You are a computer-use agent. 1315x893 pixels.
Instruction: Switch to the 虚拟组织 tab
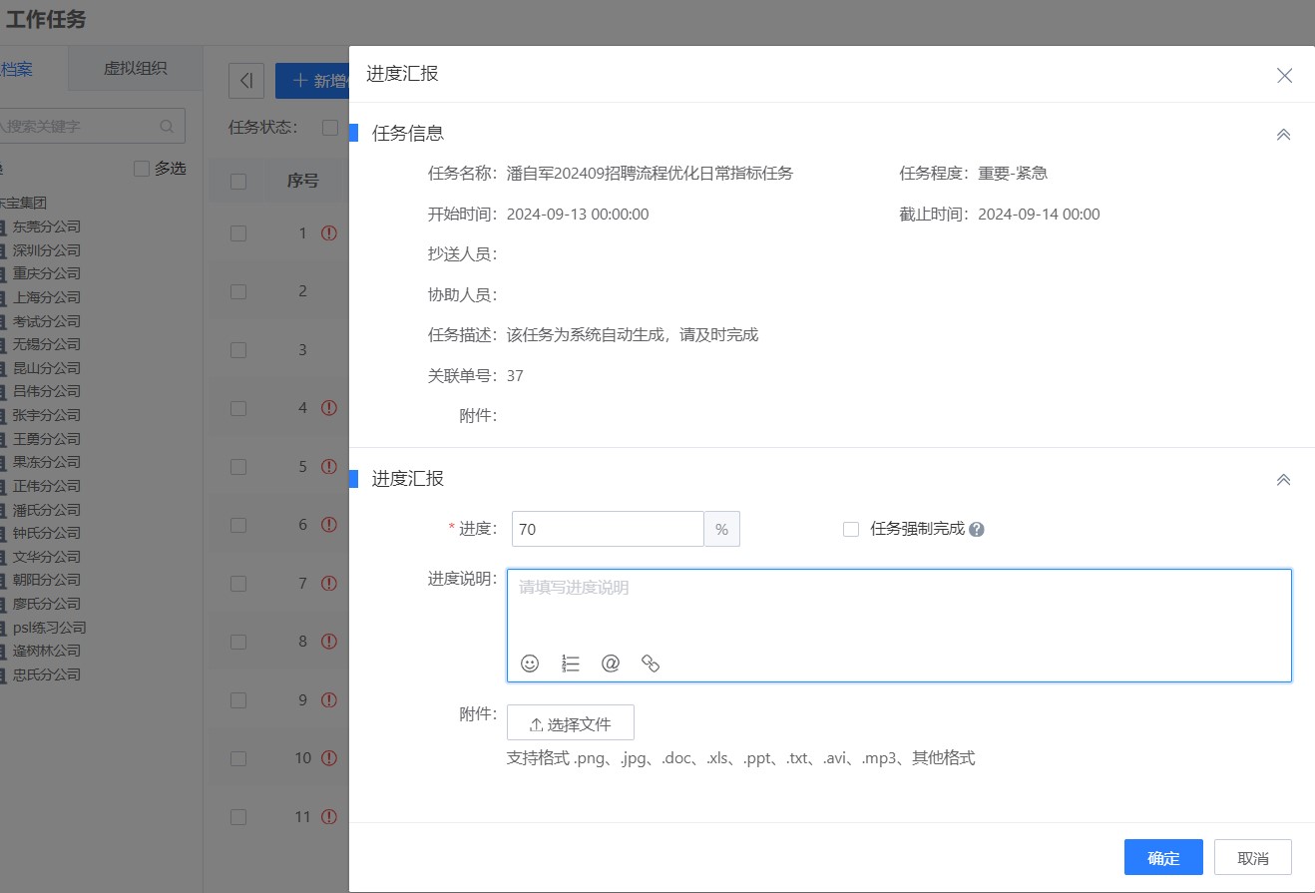pyautogui.click(x=135, y=69)
